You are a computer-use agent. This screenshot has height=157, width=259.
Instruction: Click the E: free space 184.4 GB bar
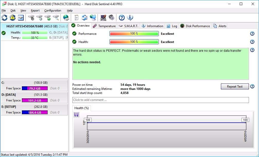click(35, 112)
